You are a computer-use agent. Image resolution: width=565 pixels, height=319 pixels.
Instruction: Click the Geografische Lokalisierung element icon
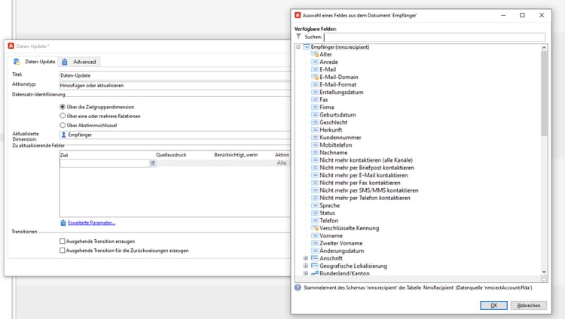[315, 266]
